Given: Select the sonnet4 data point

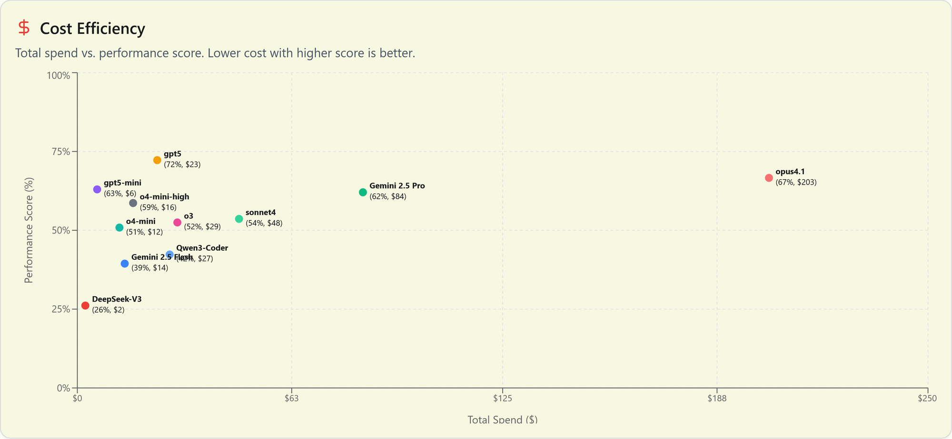Looking at the screenshot, I should [x=239, y=219].
